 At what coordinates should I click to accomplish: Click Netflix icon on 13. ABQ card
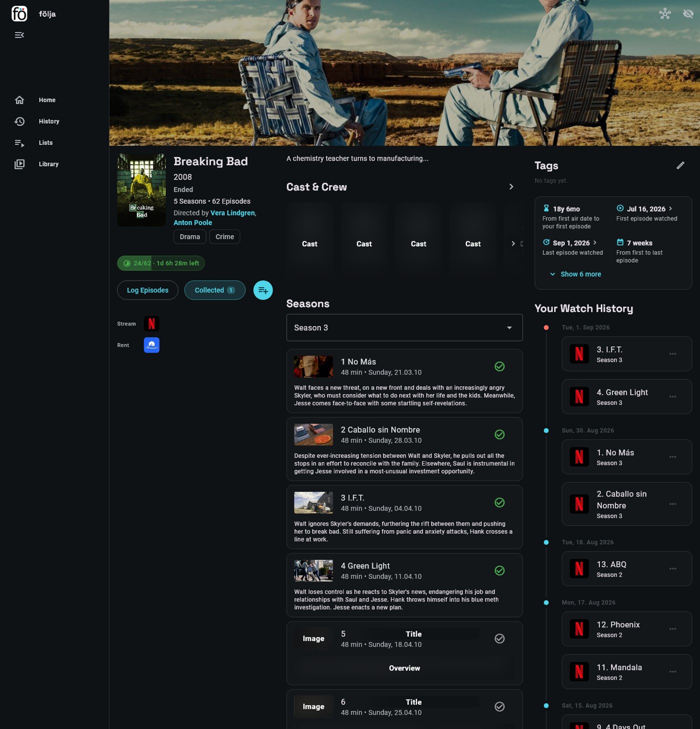coord(579,569)
